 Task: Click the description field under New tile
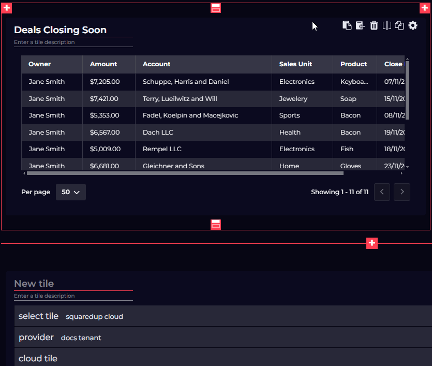(x=73, y=296)
